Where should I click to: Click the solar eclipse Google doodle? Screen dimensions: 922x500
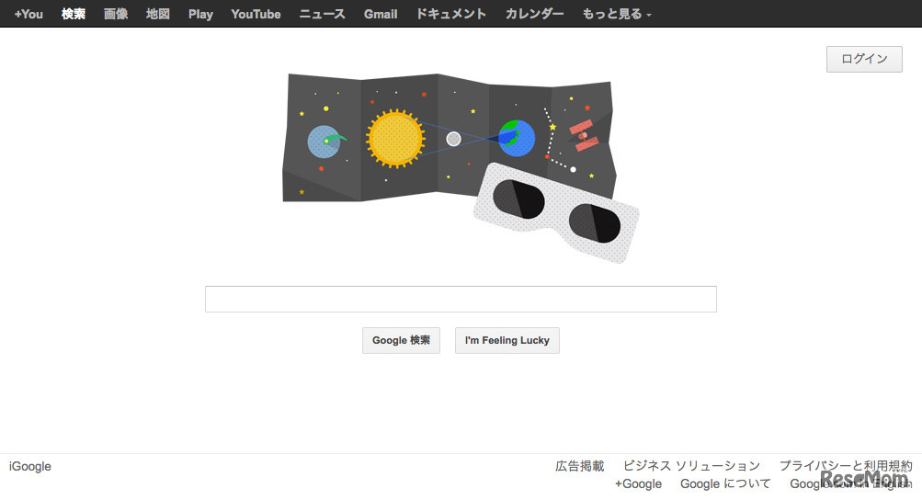461,167
